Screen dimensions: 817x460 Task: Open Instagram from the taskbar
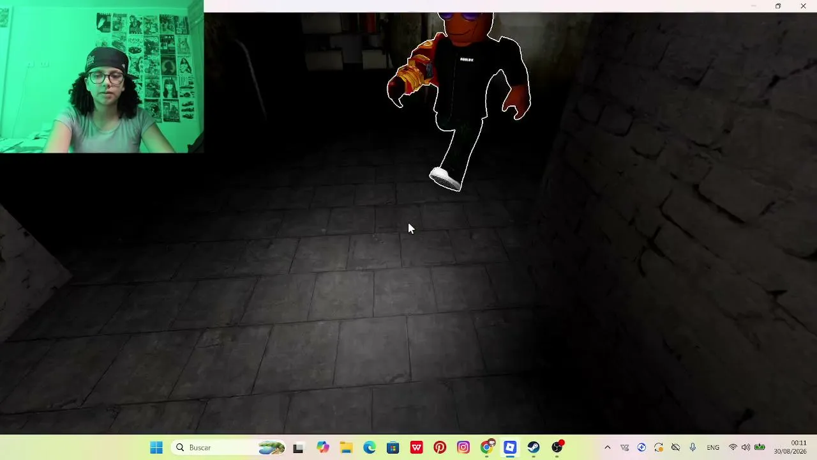point(463,448)
